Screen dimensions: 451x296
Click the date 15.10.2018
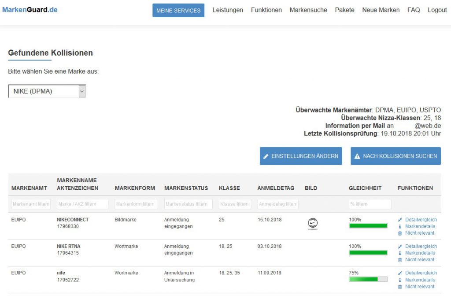[x=270, y=220]
